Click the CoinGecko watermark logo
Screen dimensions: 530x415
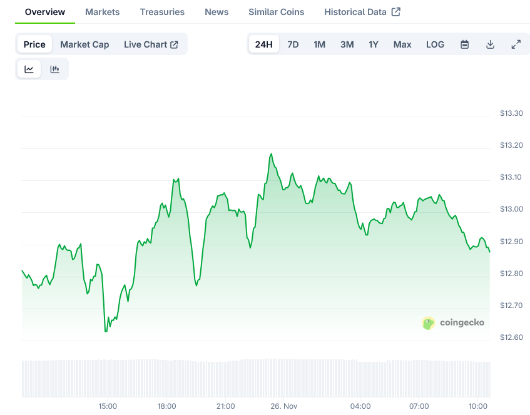tap(453, 323)
